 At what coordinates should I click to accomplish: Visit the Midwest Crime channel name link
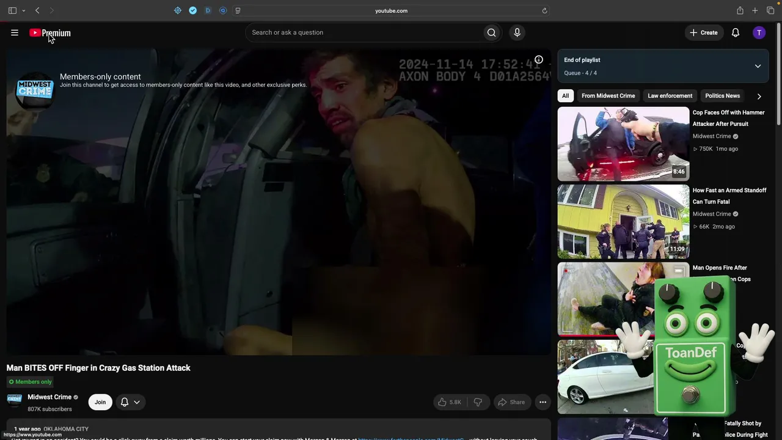point(49,397)
